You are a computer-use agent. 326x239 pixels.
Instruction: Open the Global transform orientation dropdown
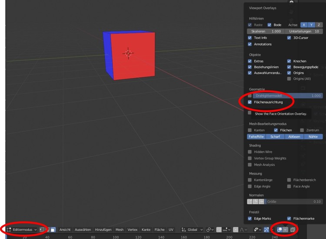pos(192,229)
